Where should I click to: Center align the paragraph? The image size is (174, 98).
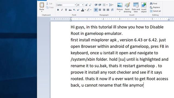[100, 10]
